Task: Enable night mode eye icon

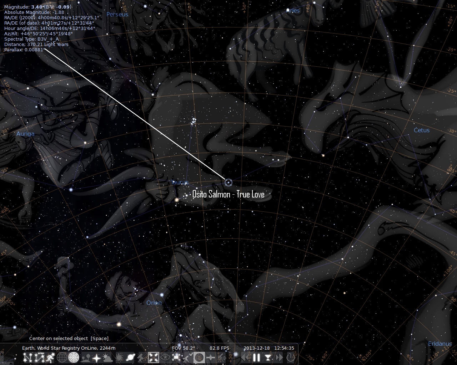Action: click(x=165, y=358)
